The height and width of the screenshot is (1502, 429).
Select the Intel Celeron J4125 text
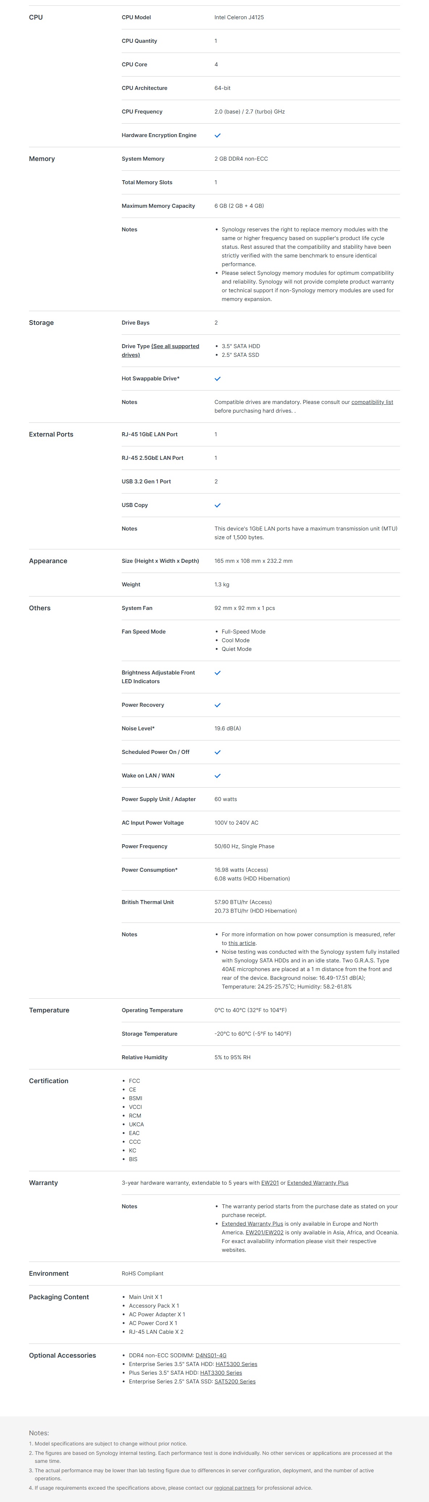coord(239,17)
